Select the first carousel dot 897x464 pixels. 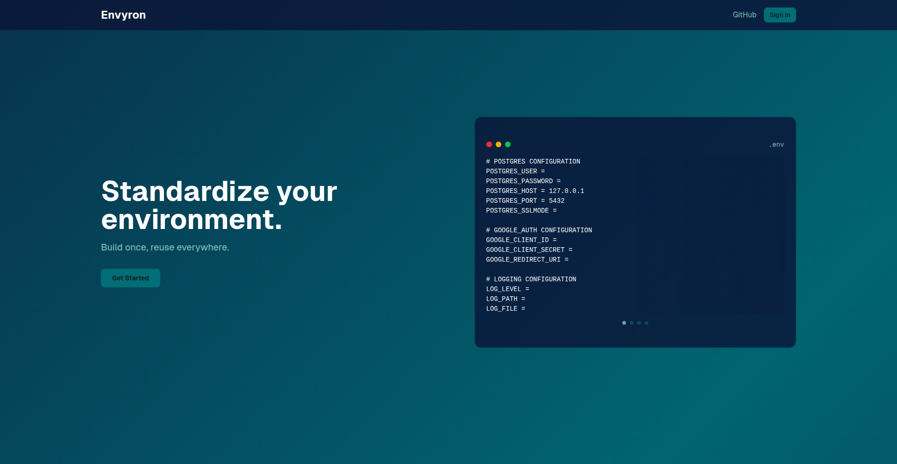click(624, 323)
